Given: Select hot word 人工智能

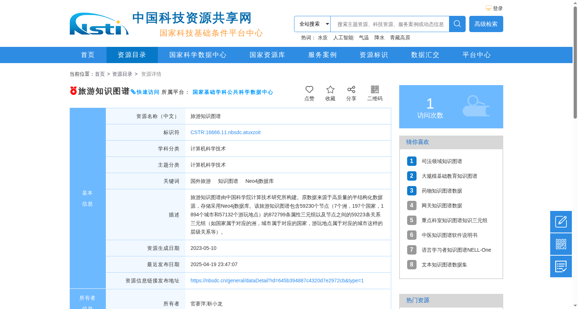Looking at the screenshot, I should (x=343, y=37).
